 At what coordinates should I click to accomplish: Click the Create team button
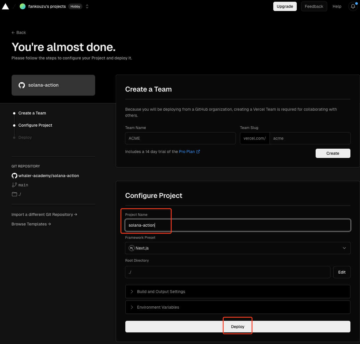tap(333, 153)
